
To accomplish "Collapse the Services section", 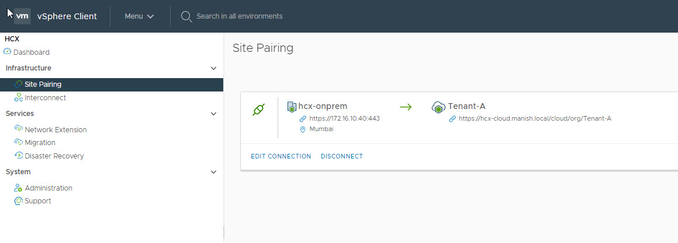I will point(213,114).
